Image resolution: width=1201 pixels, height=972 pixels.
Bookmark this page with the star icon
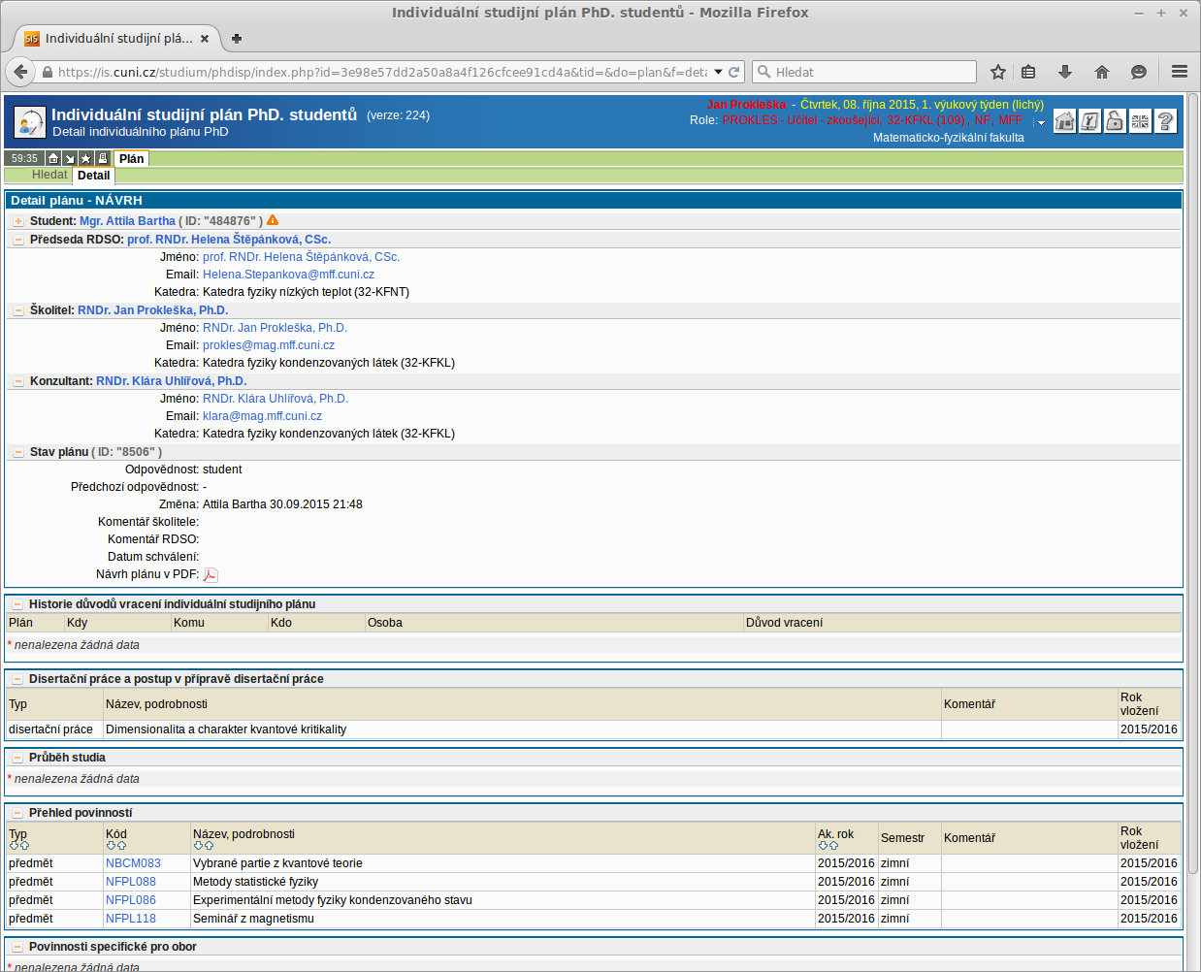click(998, 72)
